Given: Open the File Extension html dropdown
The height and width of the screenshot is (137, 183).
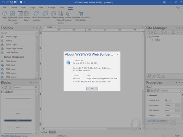Looking at the screenshot, I should click(x=178, y=110).
